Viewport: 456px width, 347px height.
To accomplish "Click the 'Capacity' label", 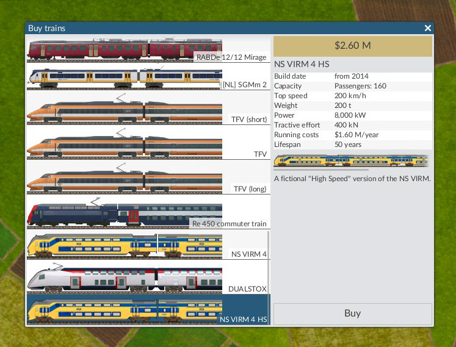I will click(288, 86).
